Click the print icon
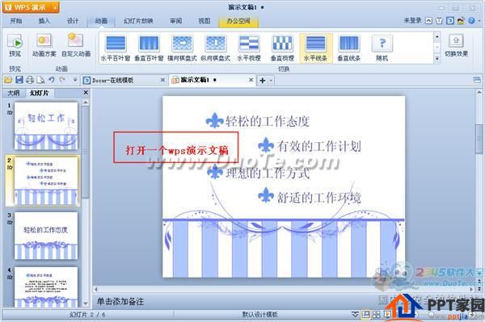Screen dimensions: 485x322 30,80
